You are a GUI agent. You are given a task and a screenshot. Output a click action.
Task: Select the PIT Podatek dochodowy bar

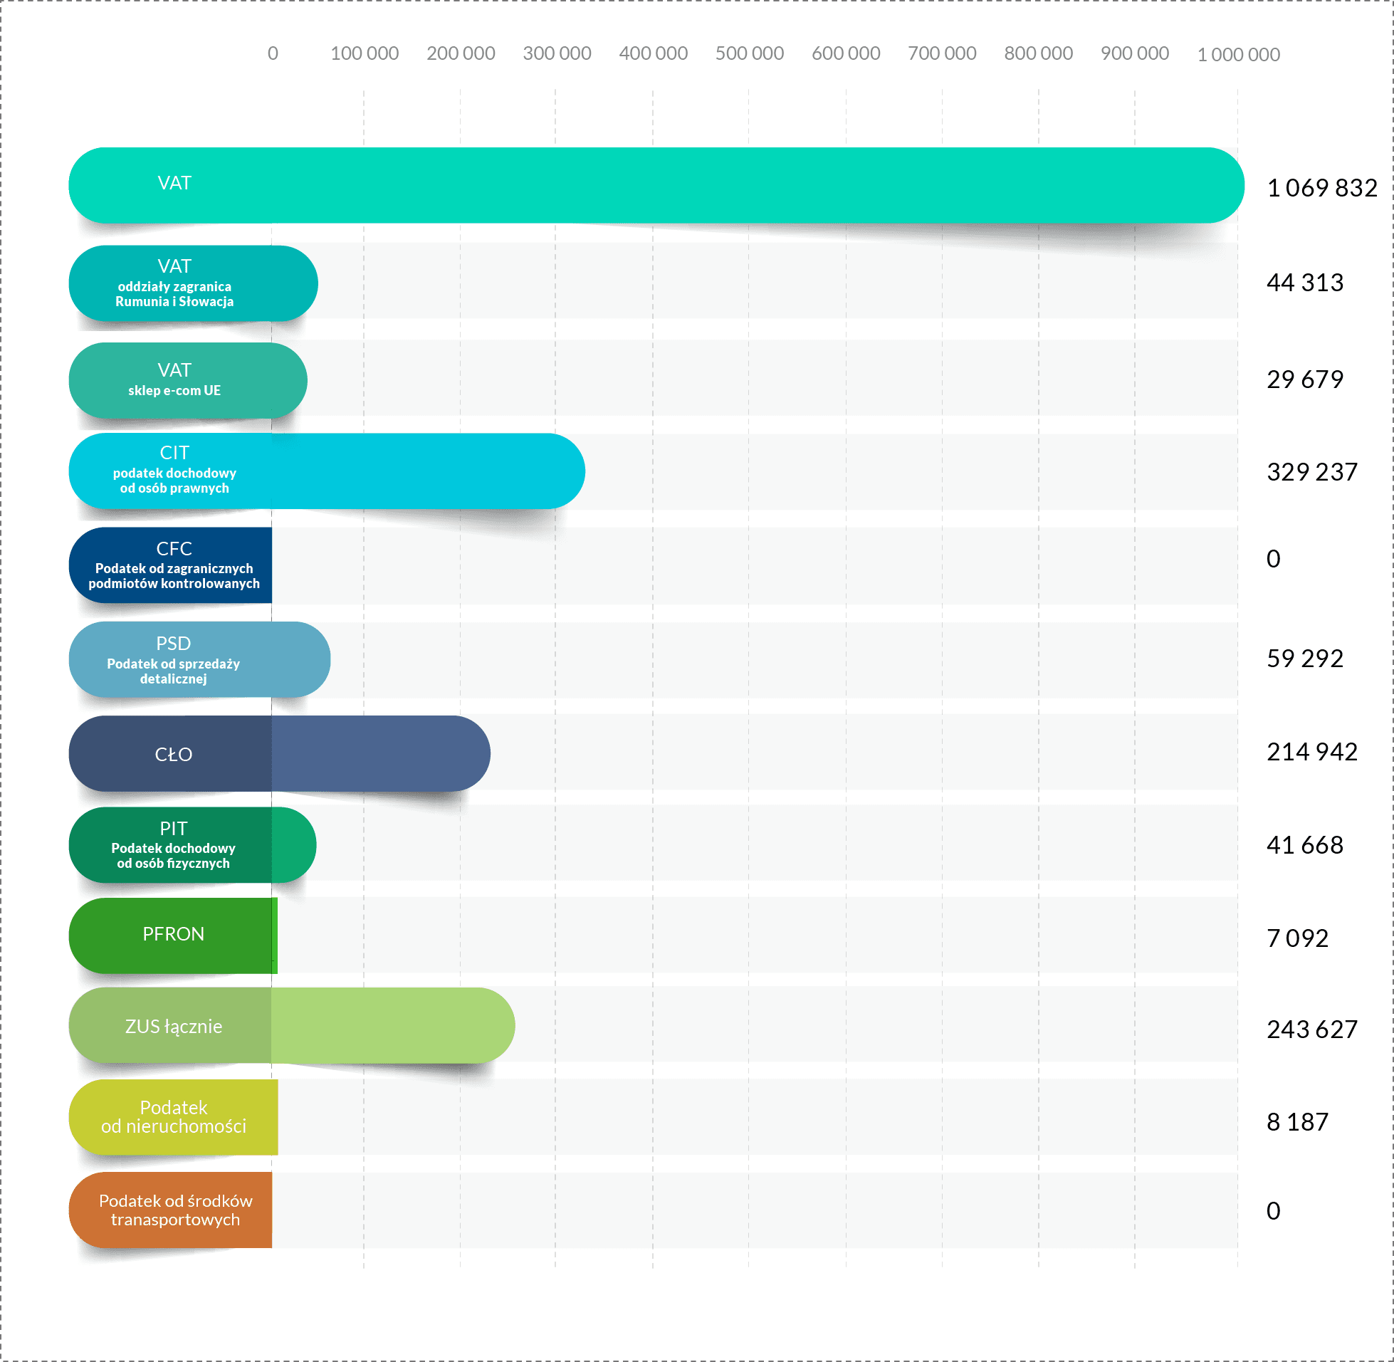tap(192, 845)
